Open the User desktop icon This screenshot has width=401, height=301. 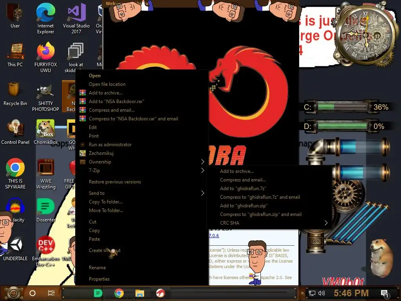click(x=15, y=15)
